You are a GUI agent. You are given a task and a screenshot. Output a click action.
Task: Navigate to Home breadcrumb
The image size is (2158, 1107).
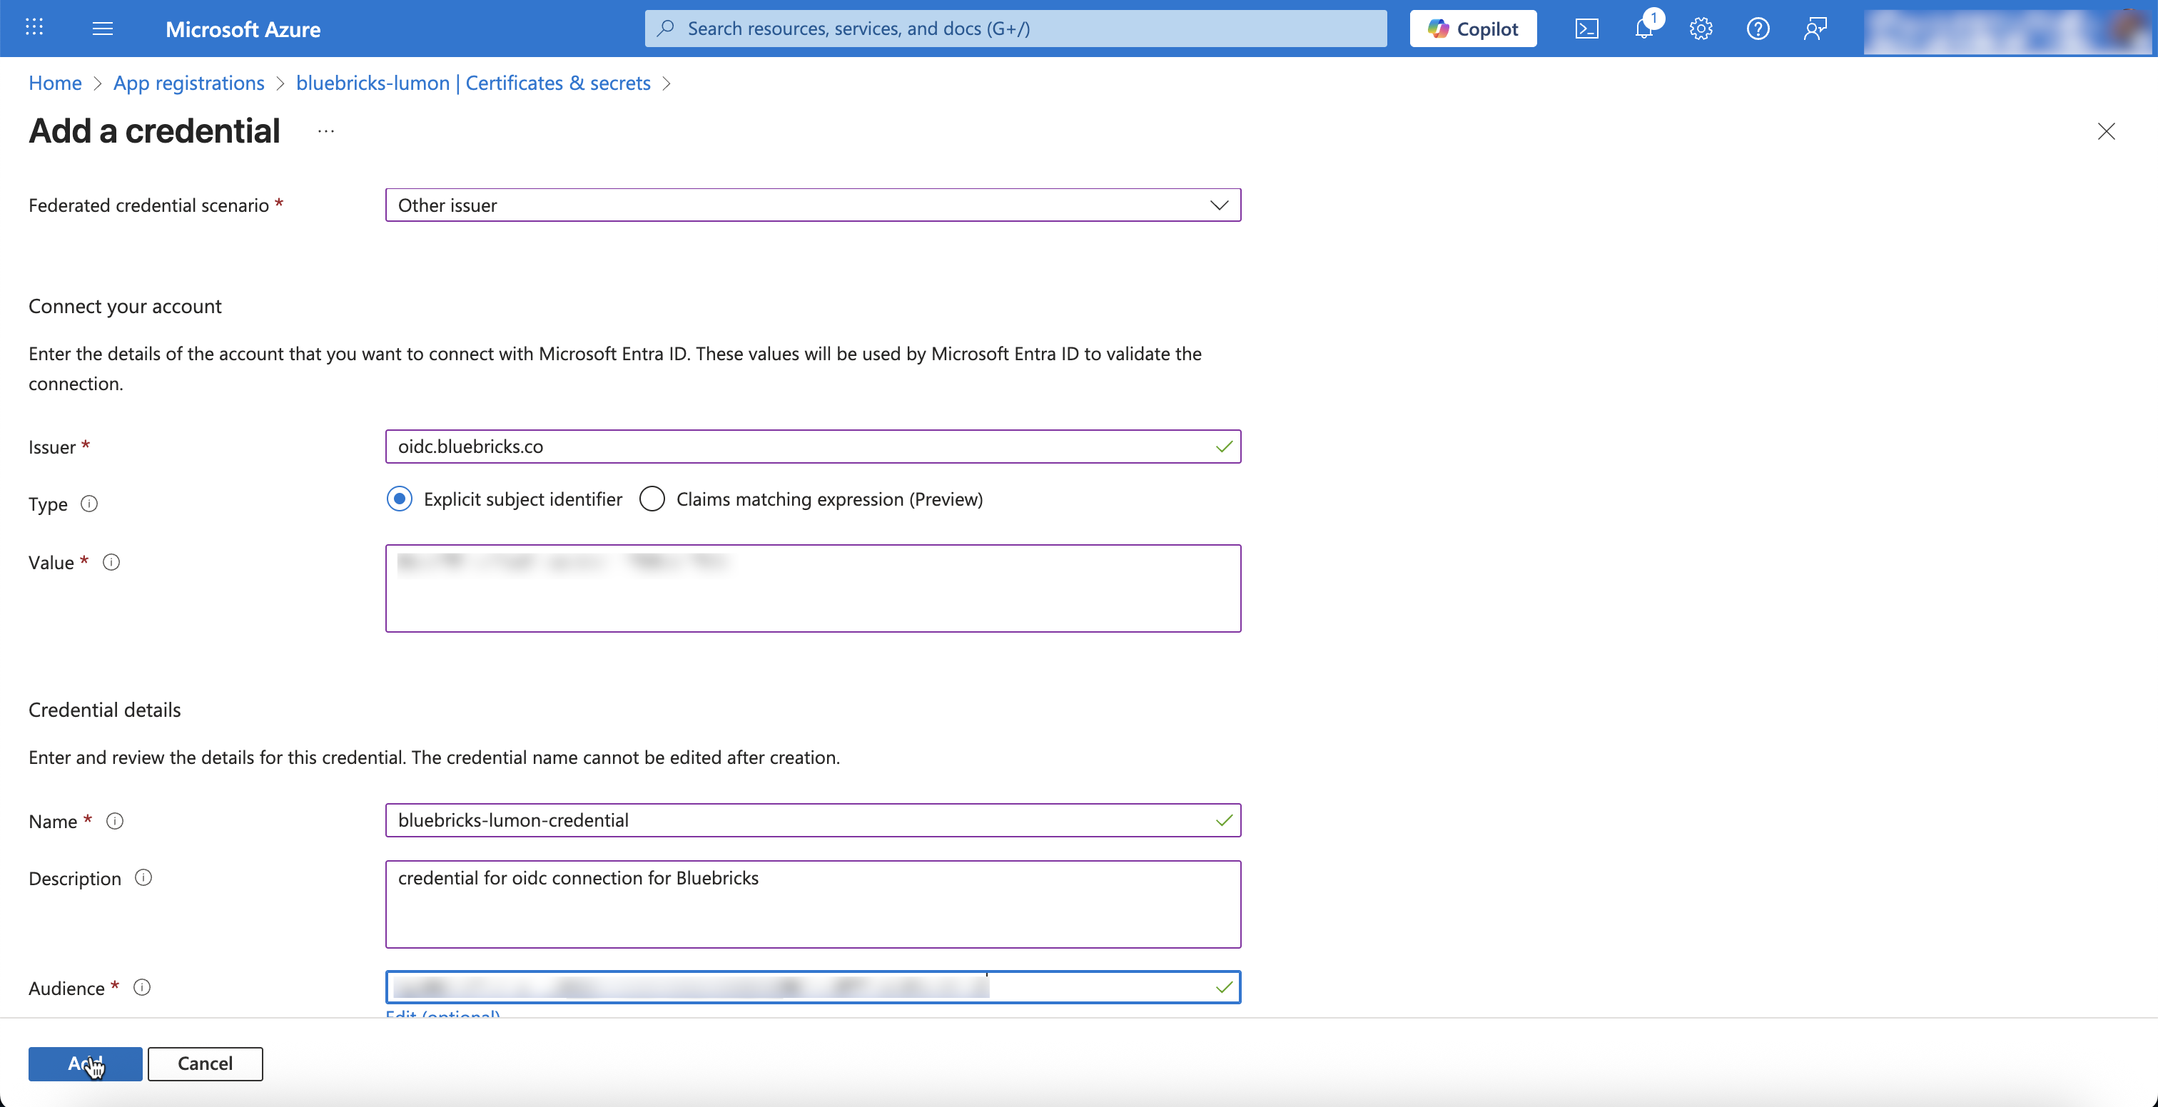[54, 83]
